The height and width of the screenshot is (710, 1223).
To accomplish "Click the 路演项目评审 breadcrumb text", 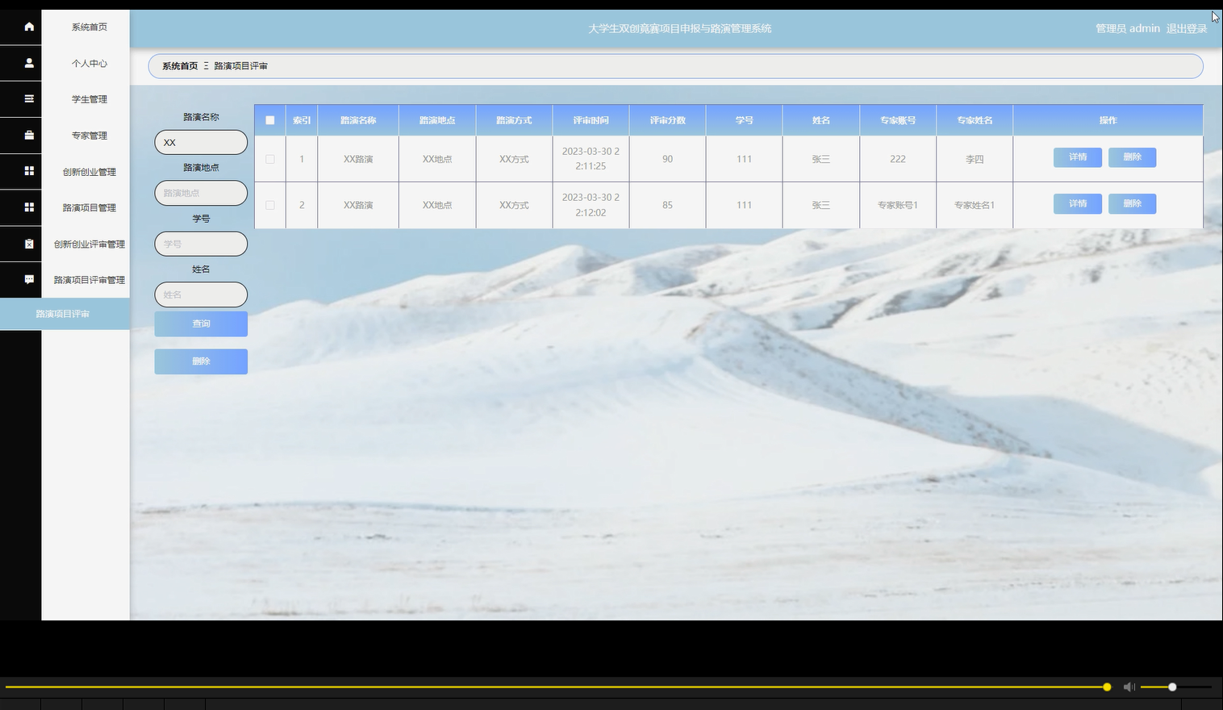I will click(240, 66).
